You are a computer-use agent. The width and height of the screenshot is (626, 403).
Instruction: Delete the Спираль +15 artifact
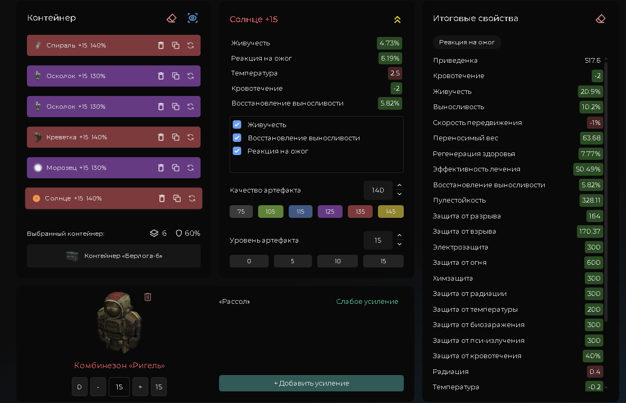pyautogui.click(x=161, y=45)
